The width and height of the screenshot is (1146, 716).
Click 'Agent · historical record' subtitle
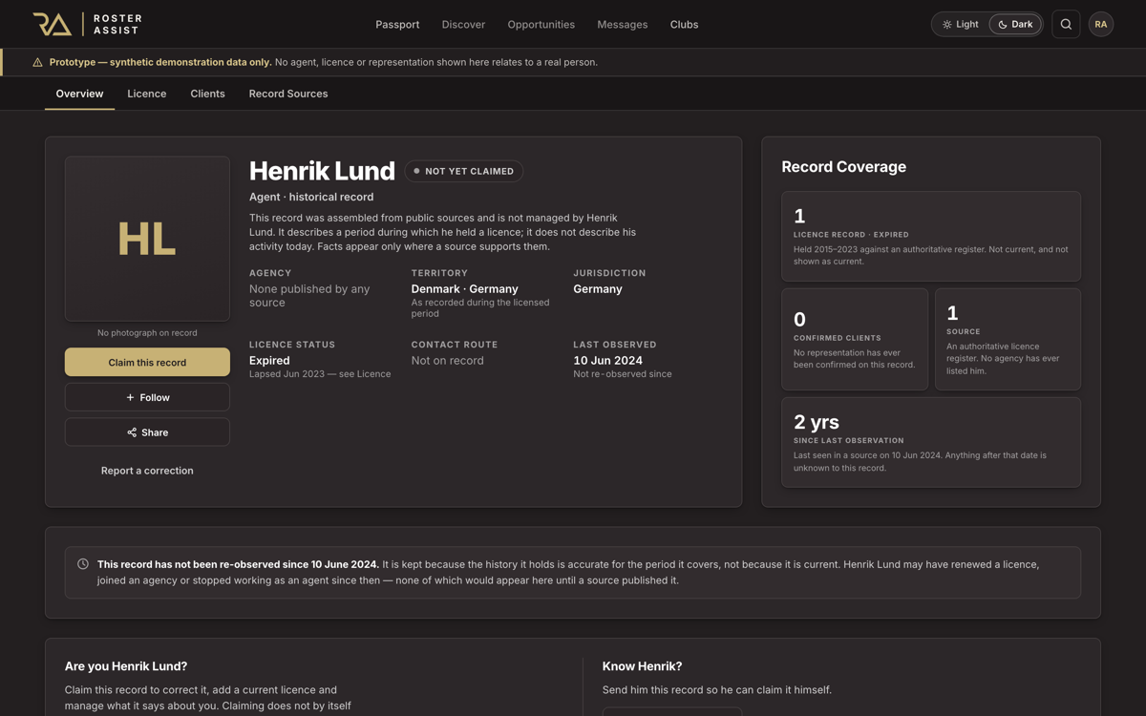[311, 197]
